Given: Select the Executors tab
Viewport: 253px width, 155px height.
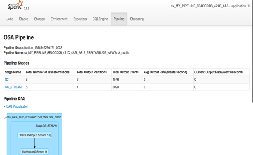Looking at the screenshot, I should (x=80, y=19).
